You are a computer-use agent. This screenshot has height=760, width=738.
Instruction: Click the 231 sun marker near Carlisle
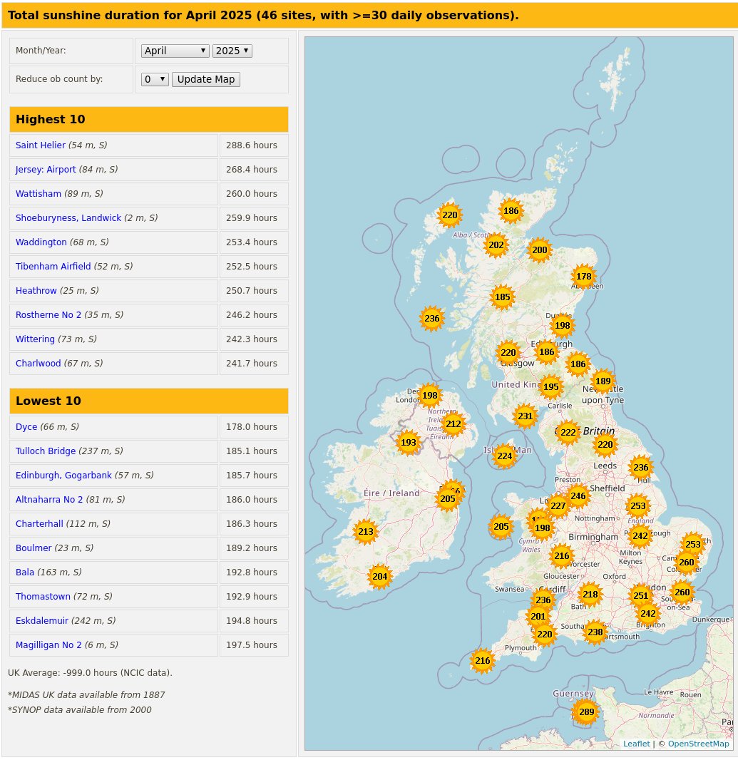(x=525, y=416)
